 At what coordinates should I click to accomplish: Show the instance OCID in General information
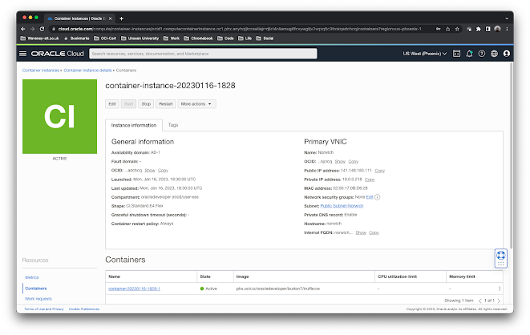[x=150, y=171]
